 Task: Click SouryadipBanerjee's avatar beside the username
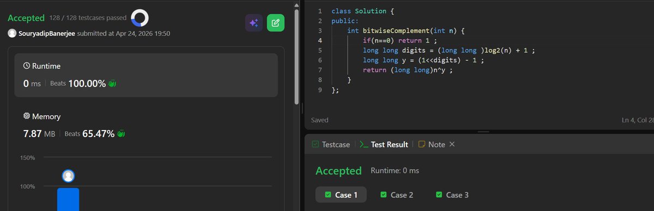pyautogui.click(x=12, y=33)
